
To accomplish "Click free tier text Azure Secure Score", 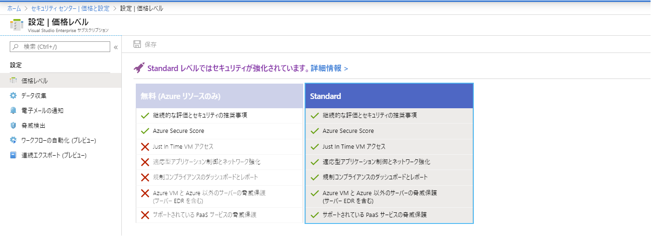I will tap(179, 131).
